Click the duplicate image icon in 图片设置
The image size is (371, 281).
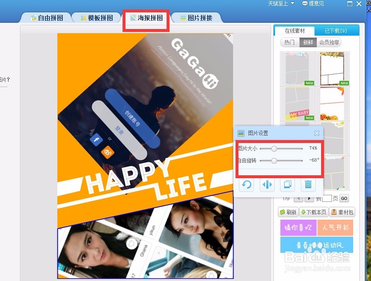click(x=287, y=185)
